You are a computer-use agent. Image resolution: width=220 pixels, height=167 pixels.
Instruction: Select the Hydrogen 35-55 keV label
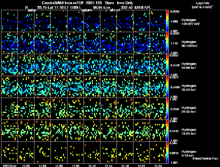pos(189,88)
